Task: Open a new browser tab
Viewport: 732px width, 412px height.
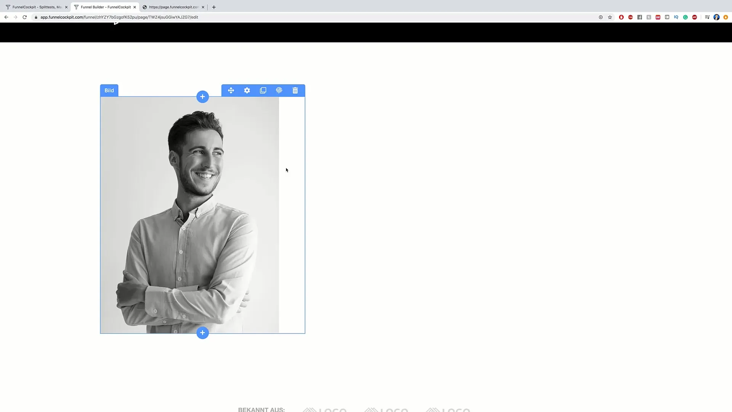Action: tap(214, 7)
